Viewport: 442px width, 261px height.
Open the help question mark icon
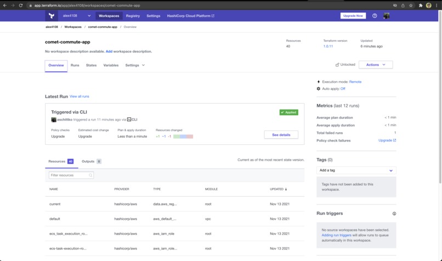pos(375,16)
